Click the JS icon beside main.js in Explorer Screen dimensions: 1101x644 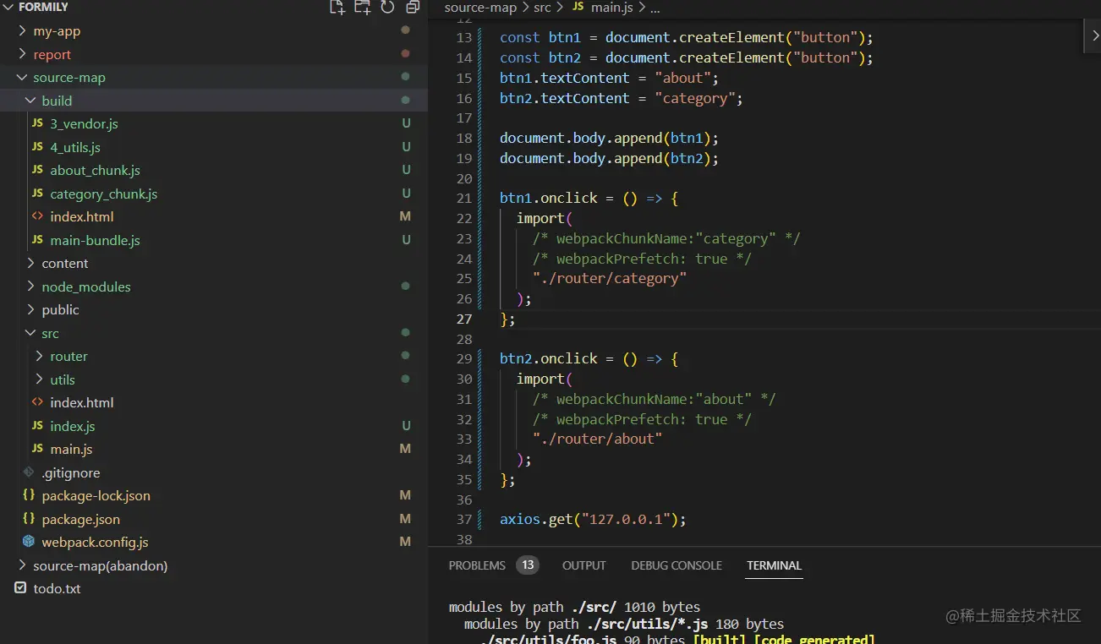[37, 449]
